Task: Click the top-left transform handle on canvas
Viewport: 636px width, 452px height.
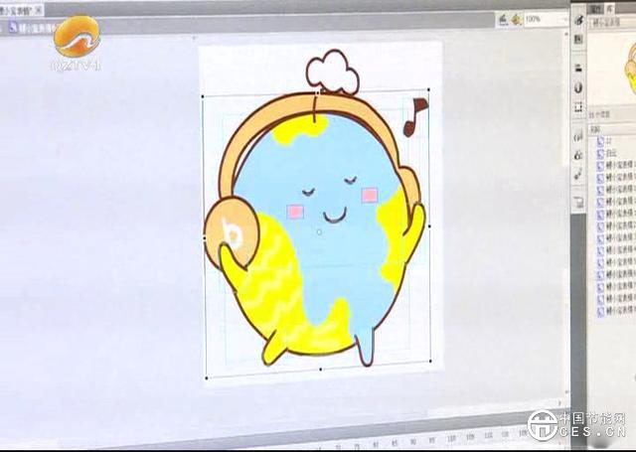Action: coord(204,97)
